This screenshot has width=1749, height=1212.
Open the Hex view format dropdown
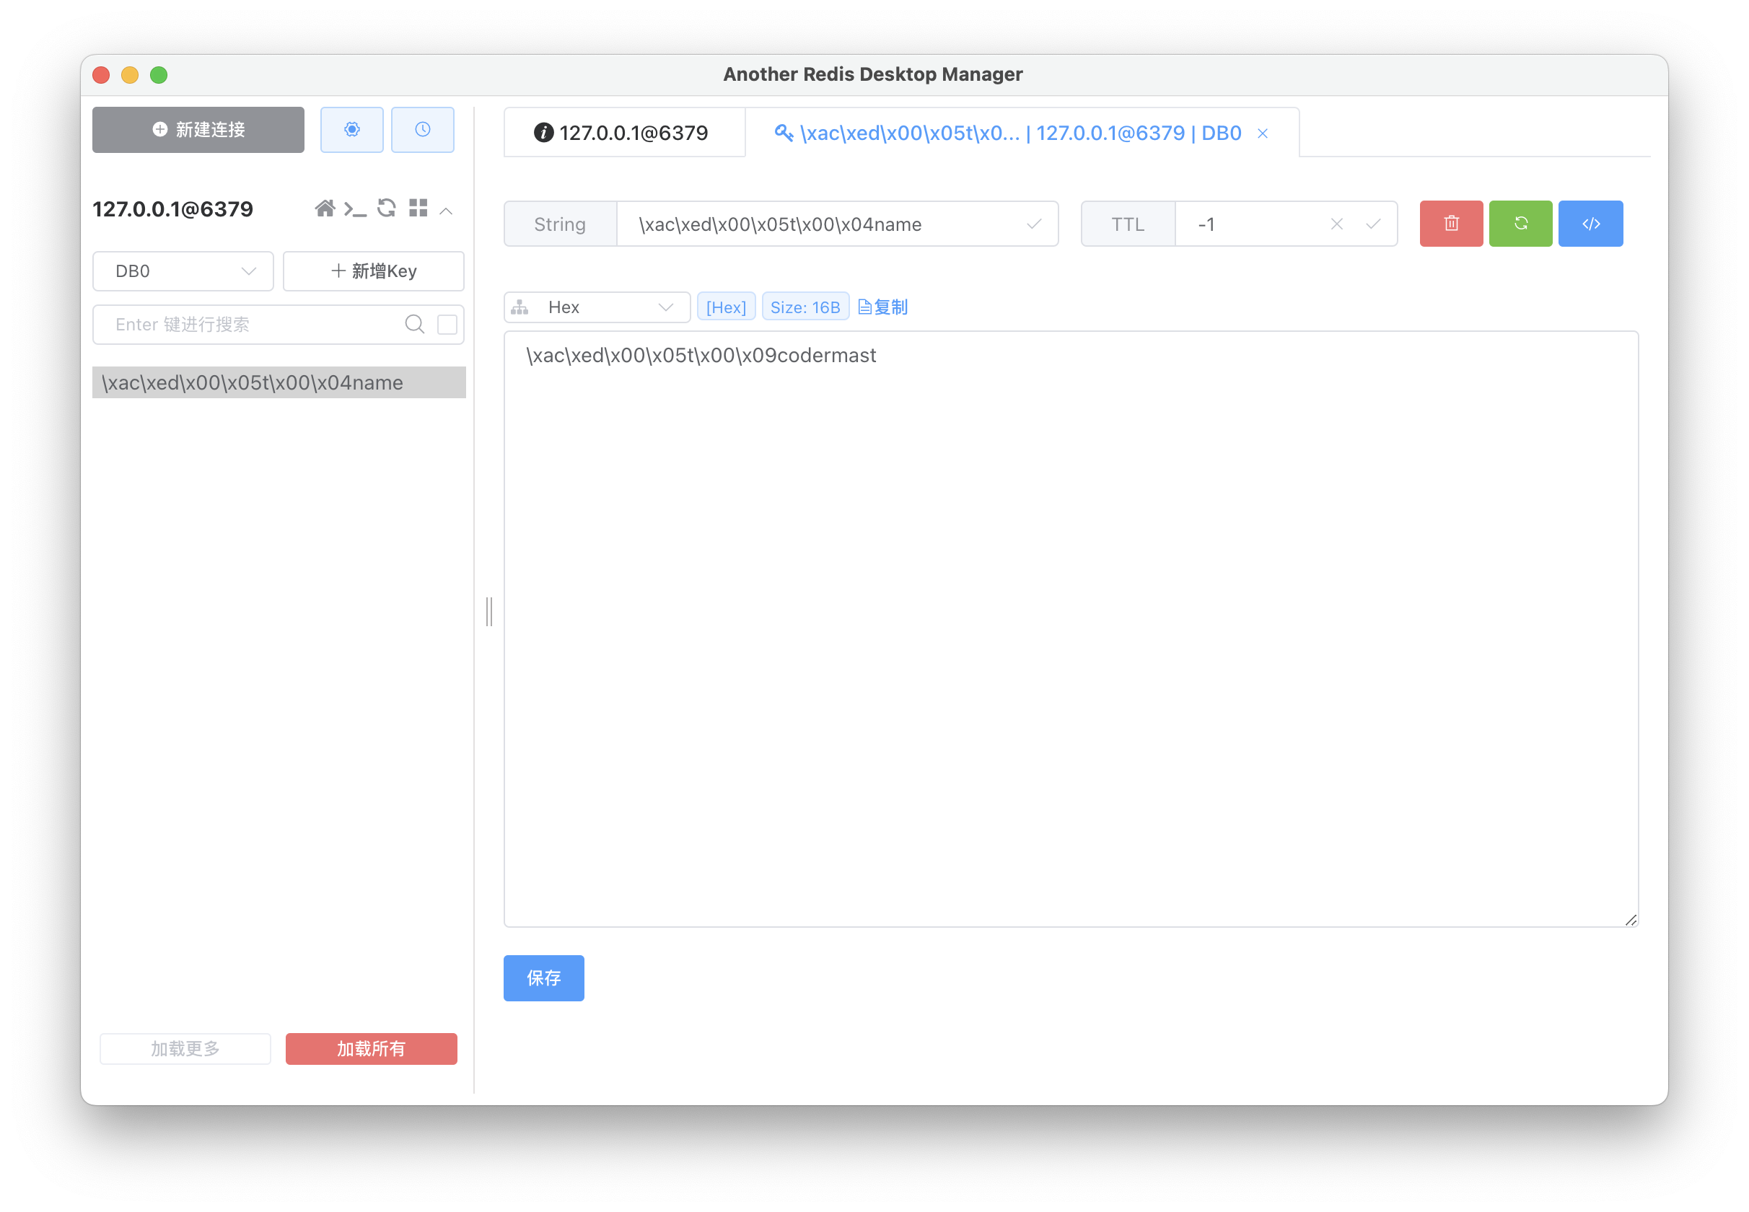(x=597, y=307)
